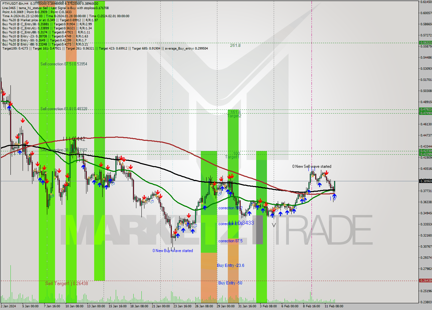Click the 'correction 87.5' label
This screenshot has width=432, height=310.
[x=230, y=241]
